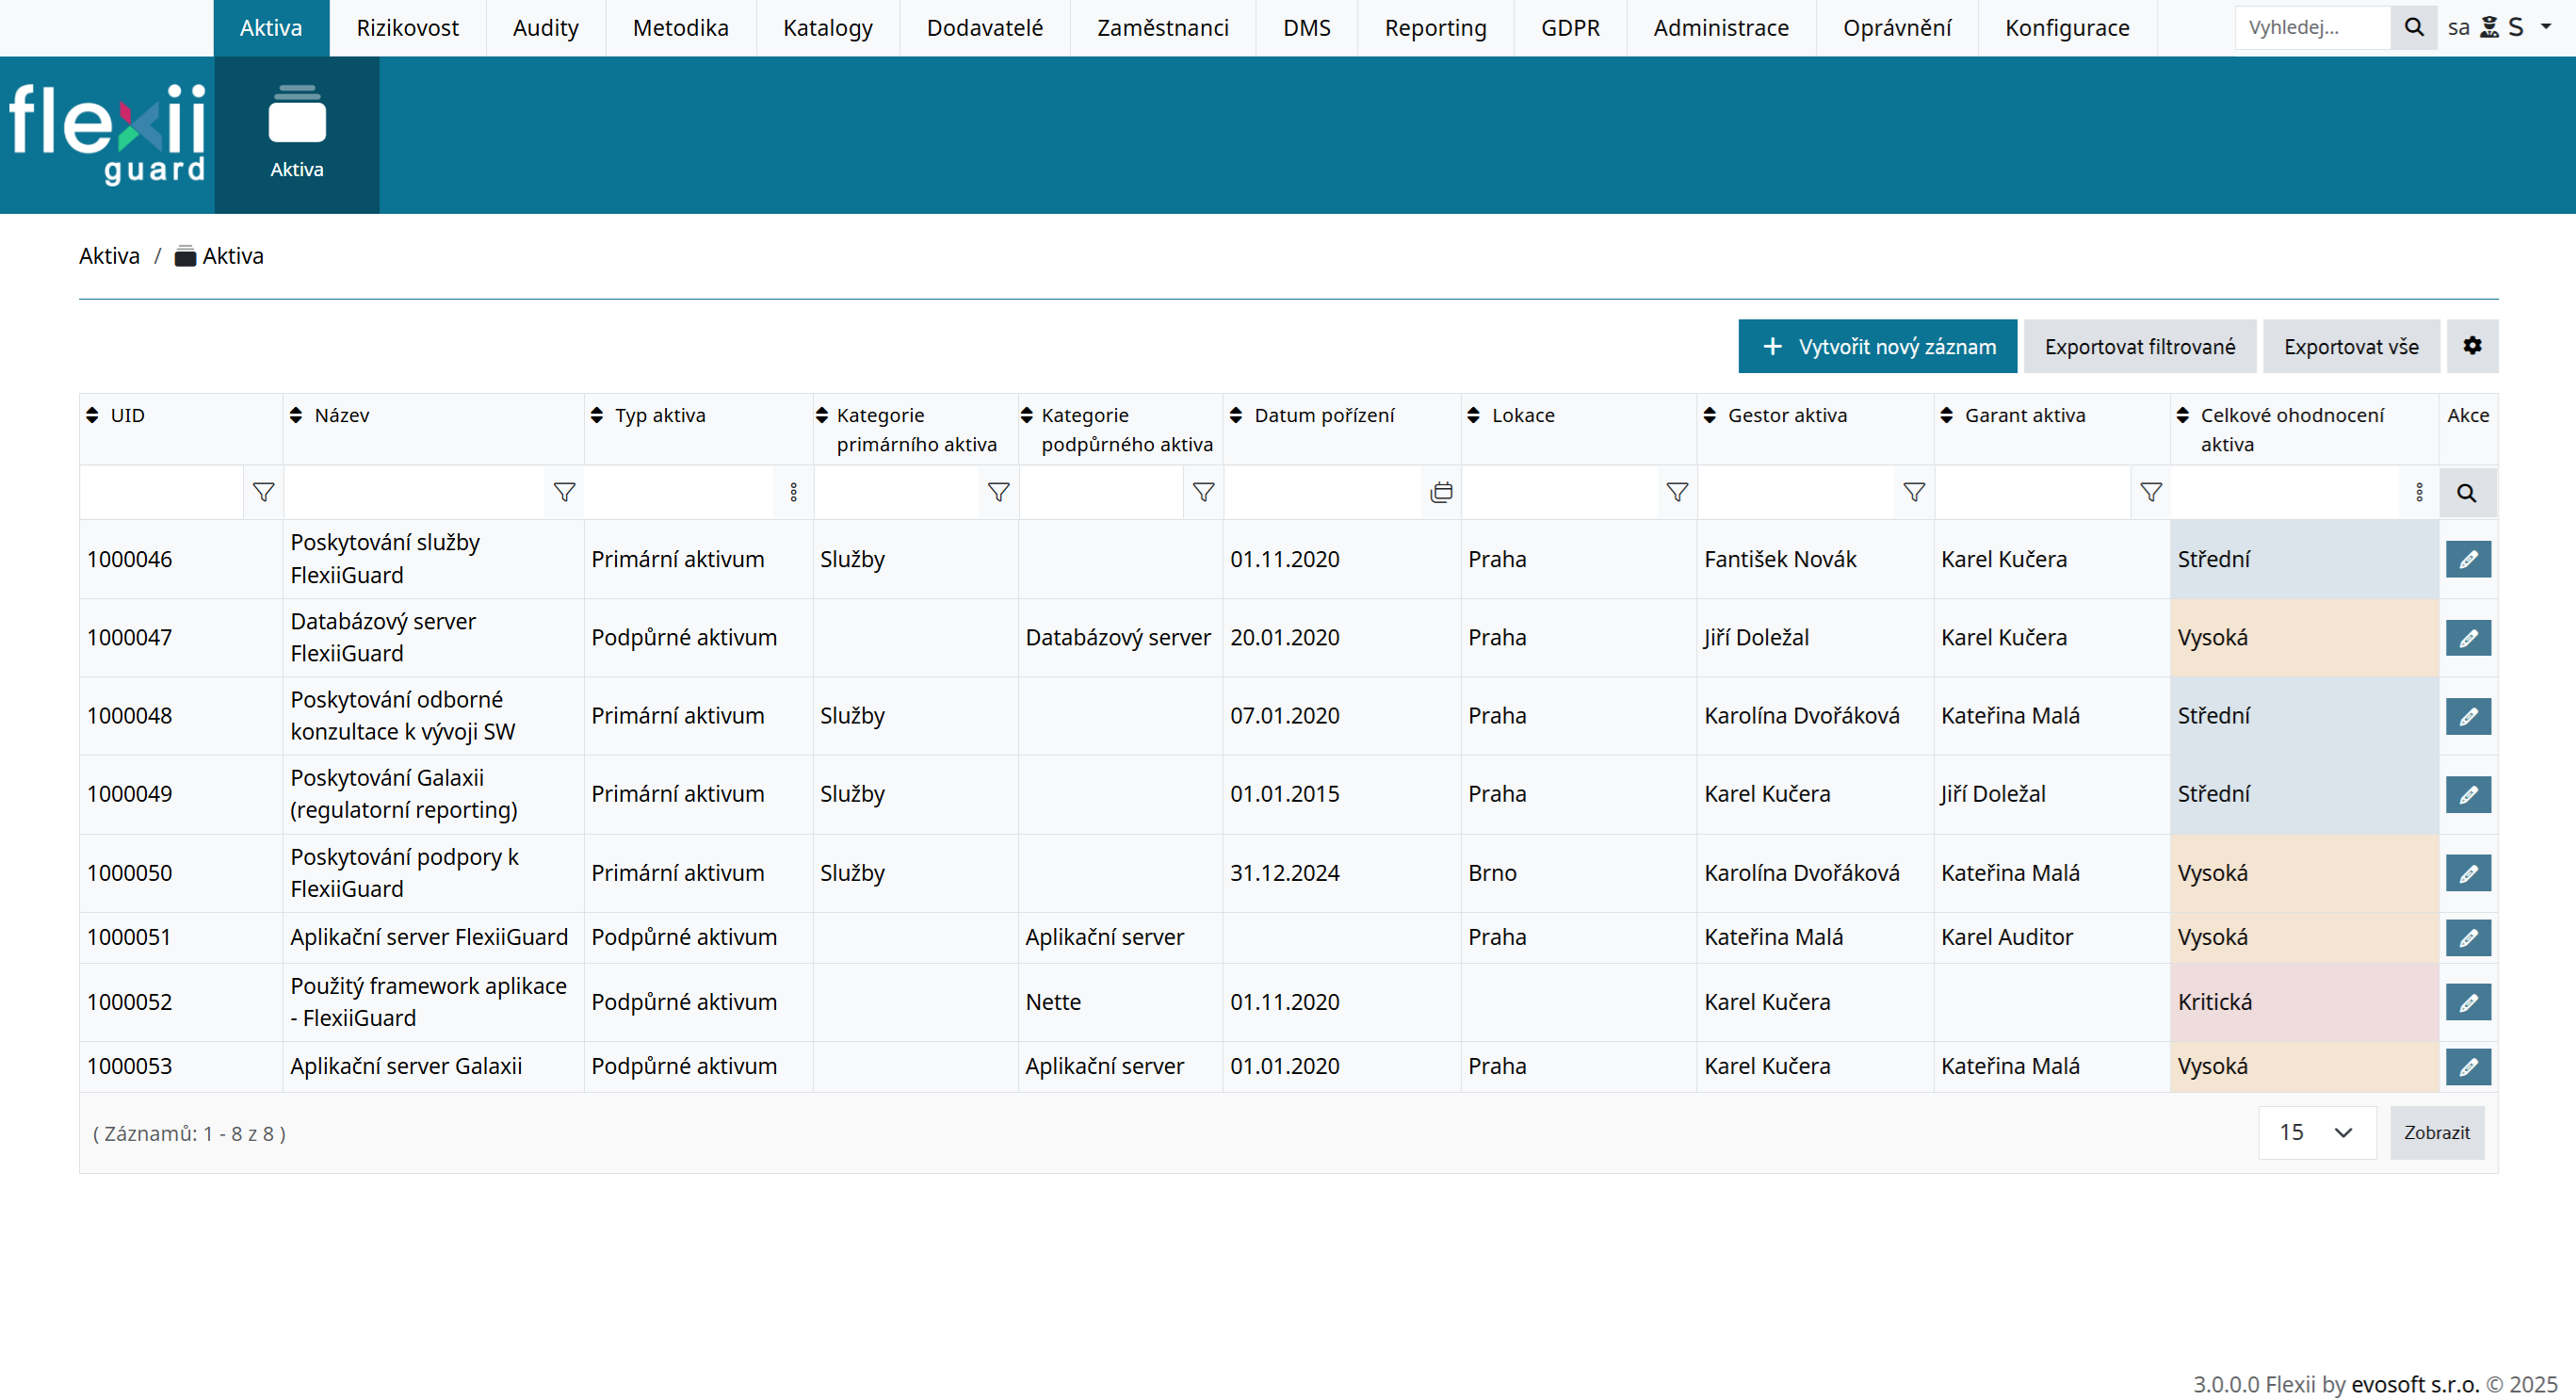Open the Rizikovost menu tab
This screenshot has height=1400, width=2576.
click(x=407, y=28)
